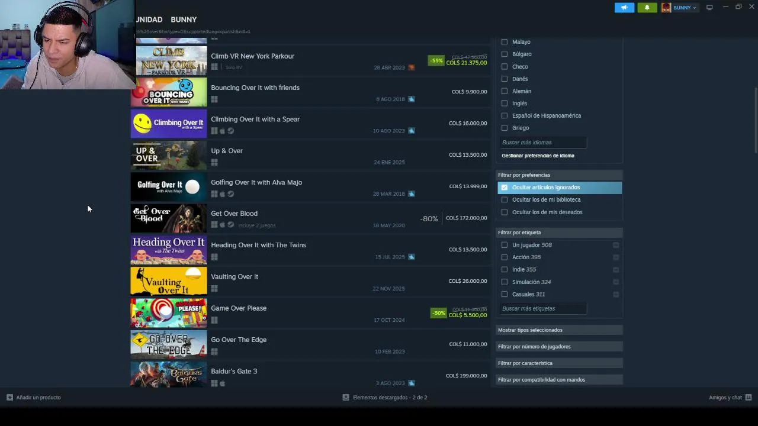Expand Filtrar por número de jugadores
This screenshot has height=426, width=758.
[x=559, y=347]
